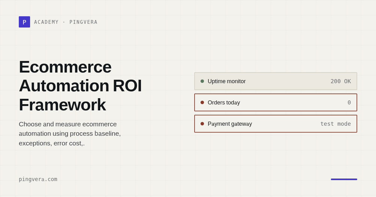Click the subtitle paragraph about process baseline
The width and height of the screenshot is (376, 197).
tap(70, 134)
